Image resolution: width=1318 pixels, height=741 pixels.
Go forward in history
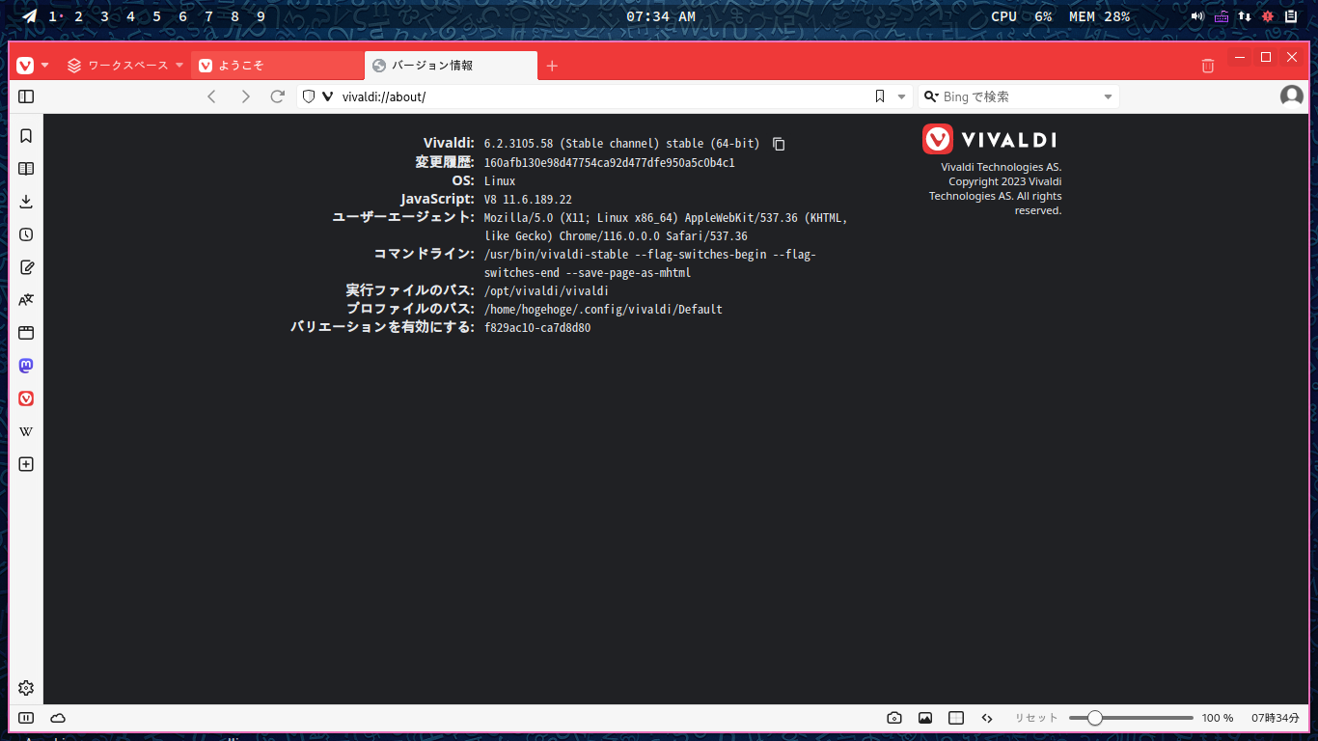click(245, 96)
